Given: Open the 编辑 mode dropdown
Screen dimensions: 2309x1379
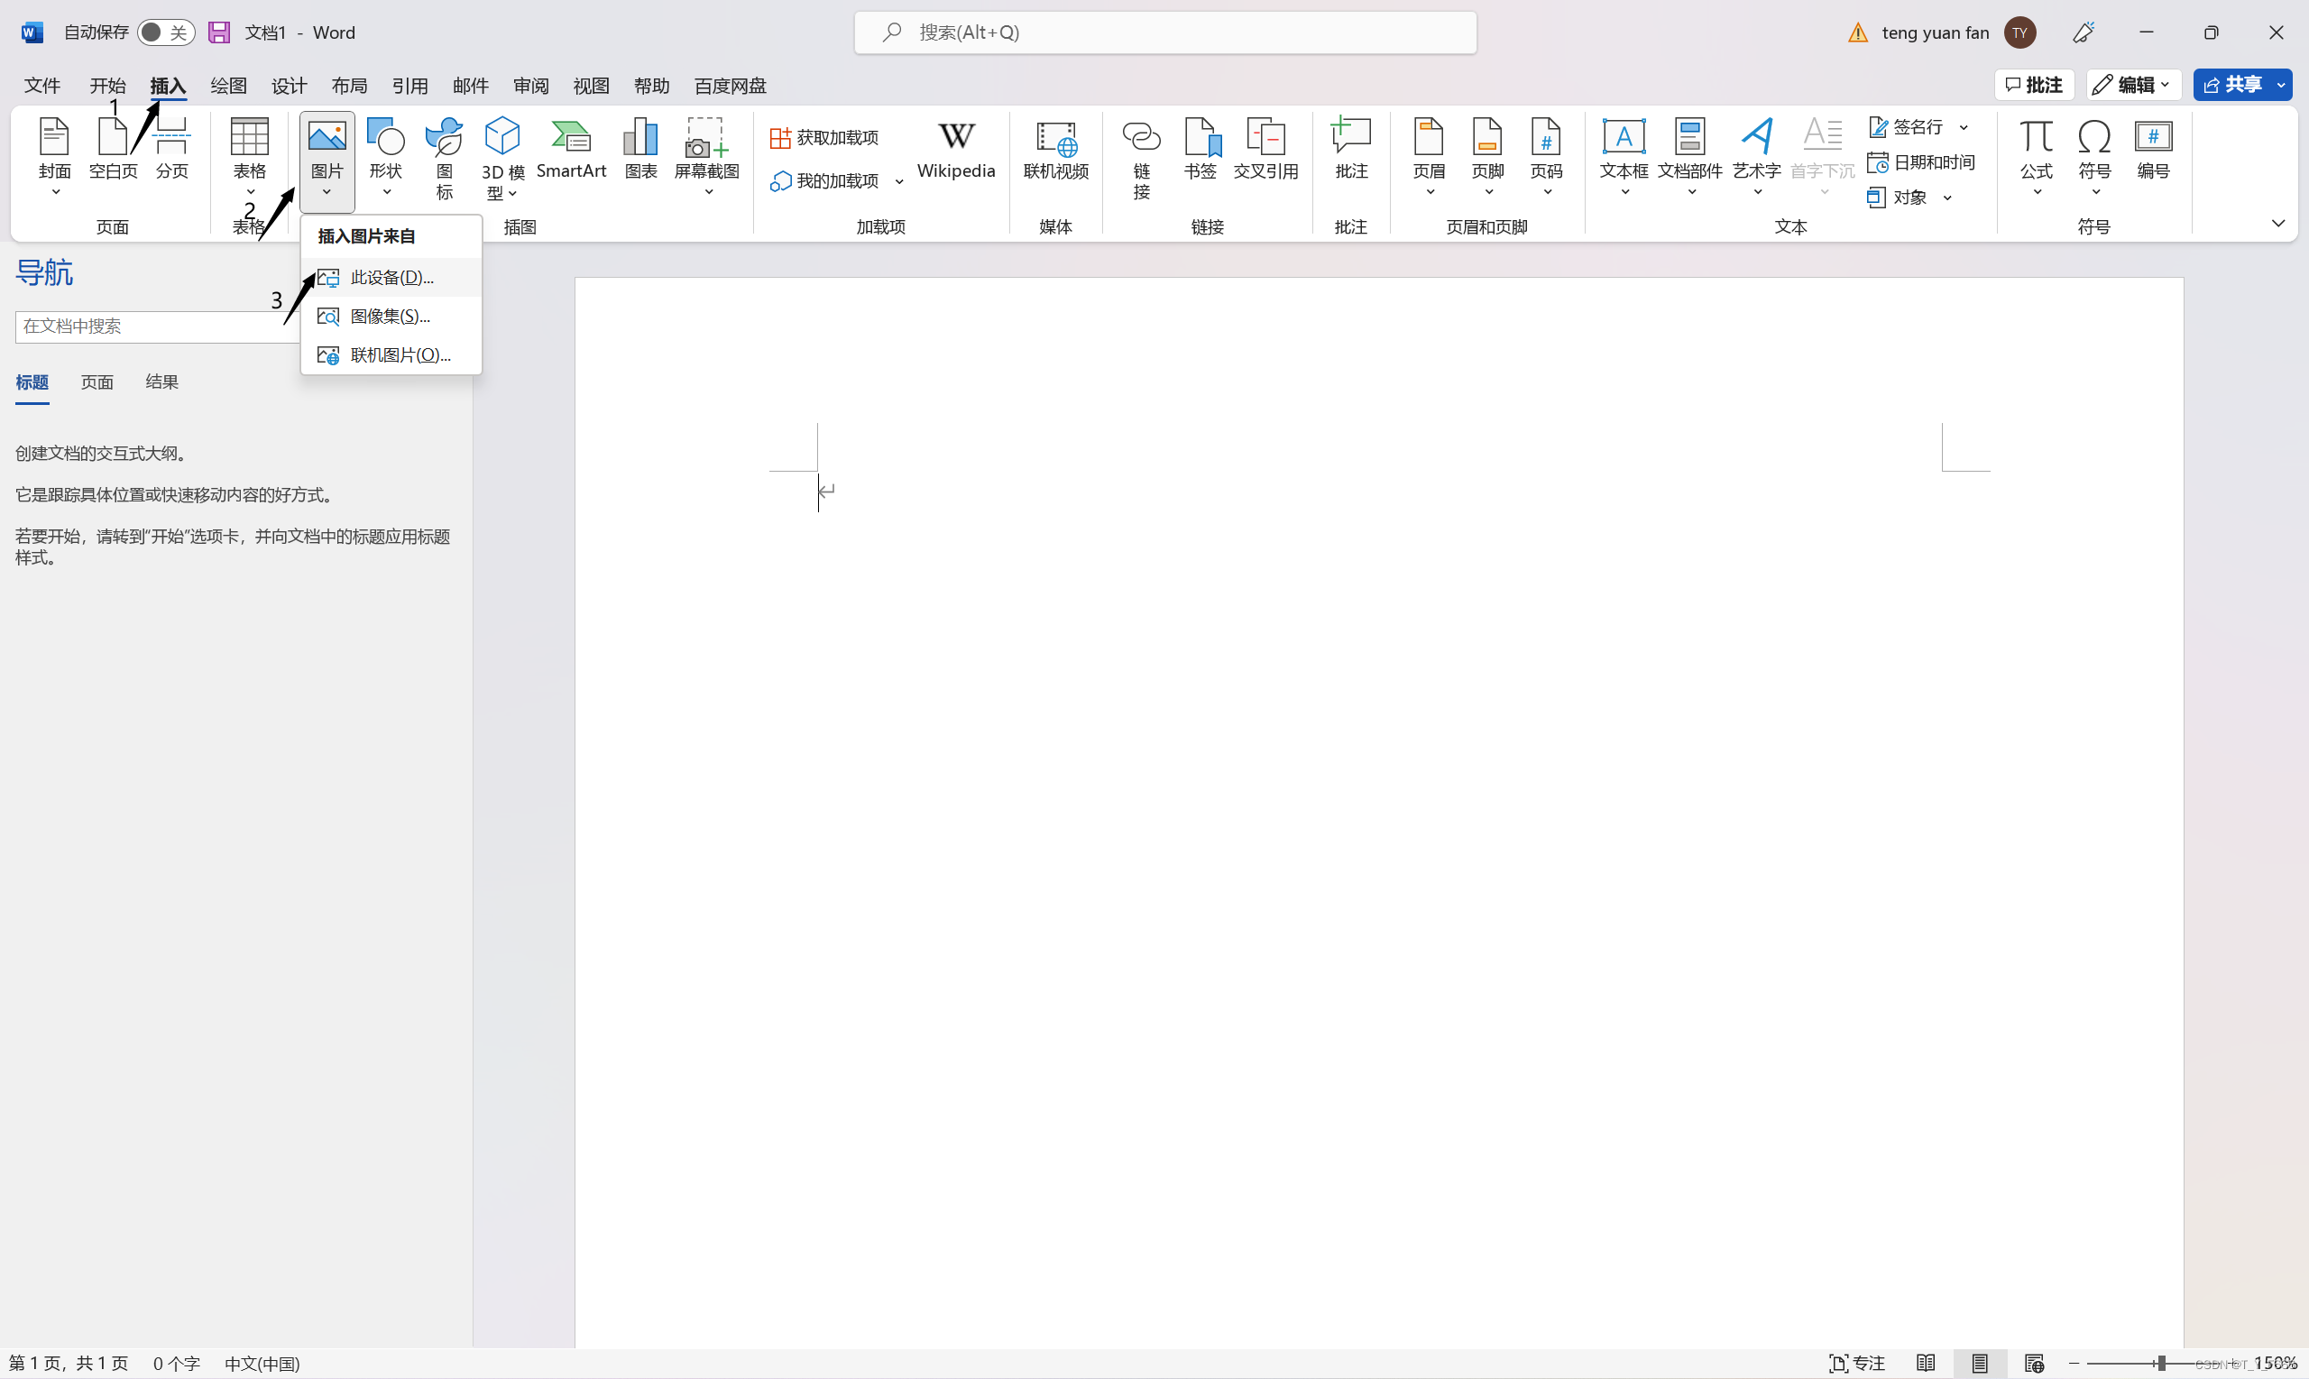Looking at the screenshot, I should pos(2132,85).
